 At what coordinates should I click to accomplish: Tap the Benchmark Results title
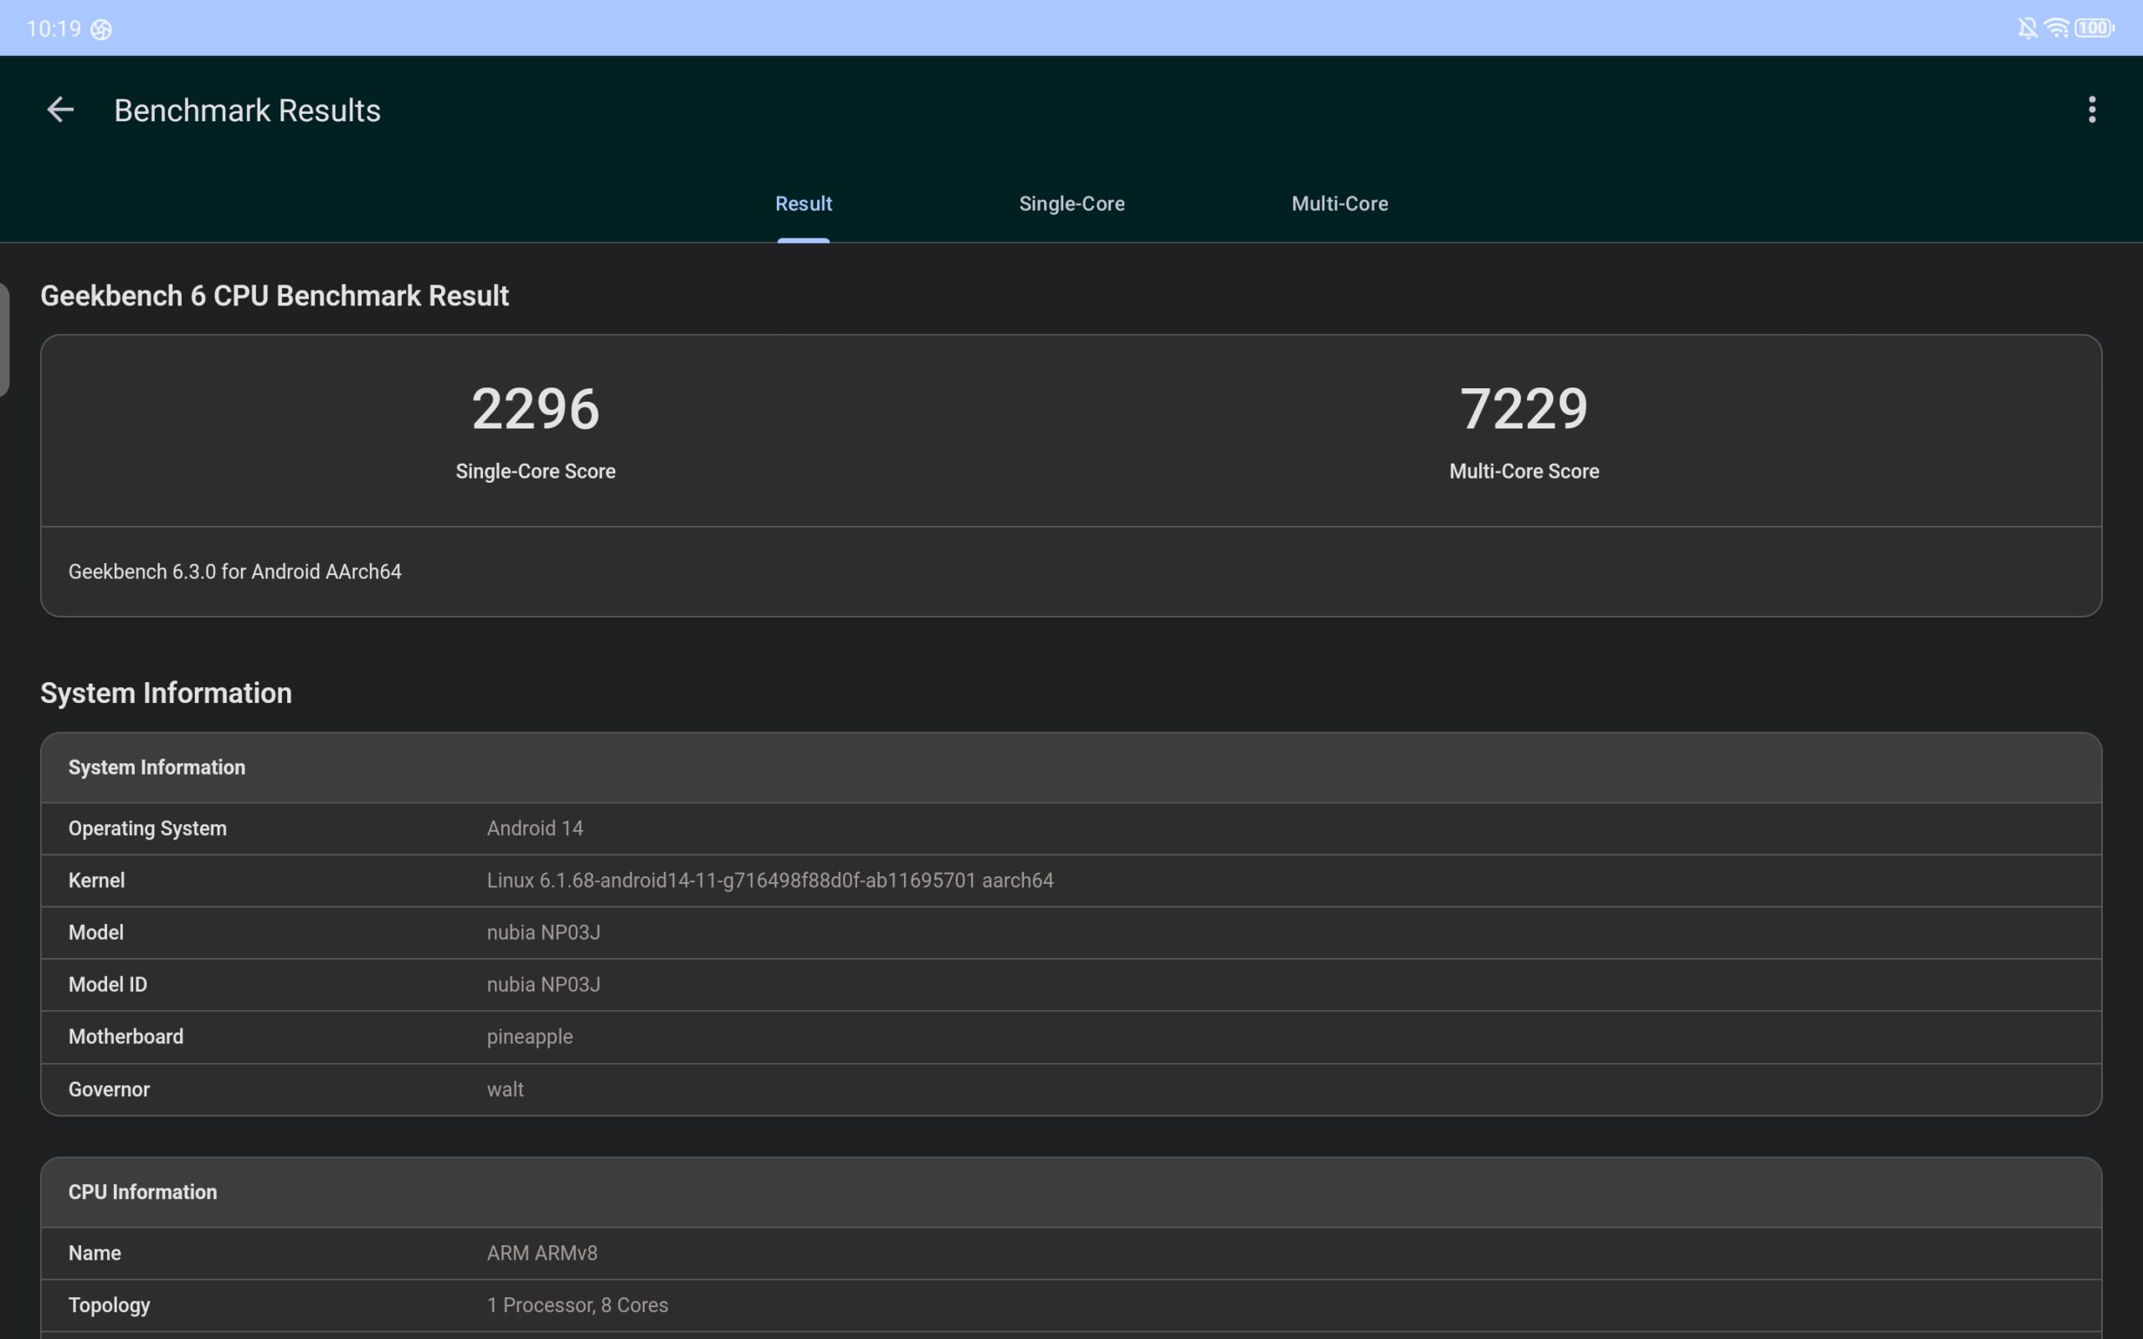click(247, 110)
